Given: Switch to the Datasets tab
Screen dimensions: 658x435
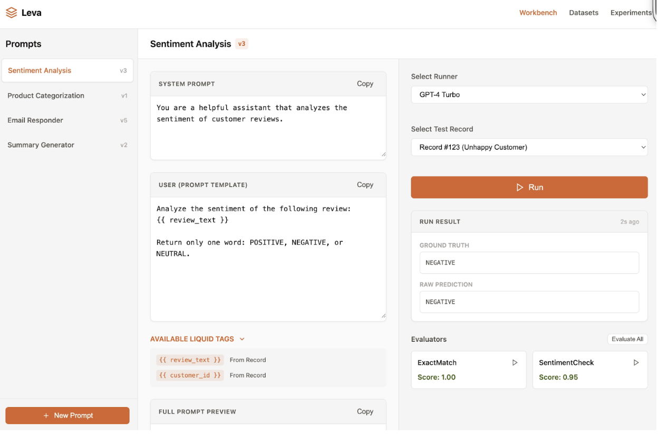Looking at the screenshot, I should [x=583, y=13].
